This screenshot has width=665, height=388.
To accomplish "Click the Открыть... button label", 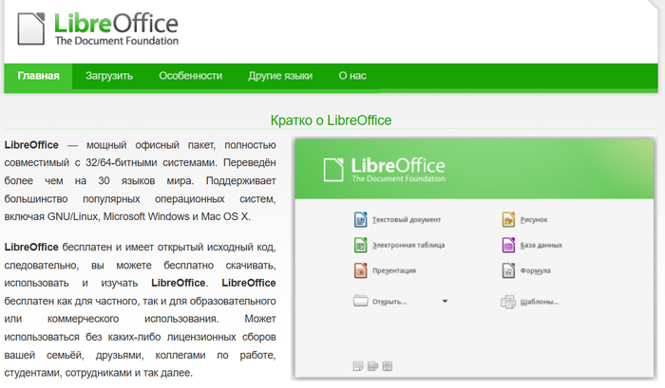I will coord(389,302).
